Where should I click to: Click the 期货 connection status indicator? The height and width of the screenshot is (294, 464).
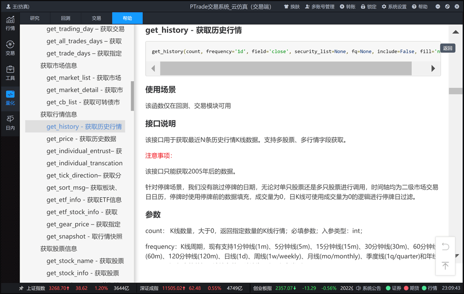411,288
